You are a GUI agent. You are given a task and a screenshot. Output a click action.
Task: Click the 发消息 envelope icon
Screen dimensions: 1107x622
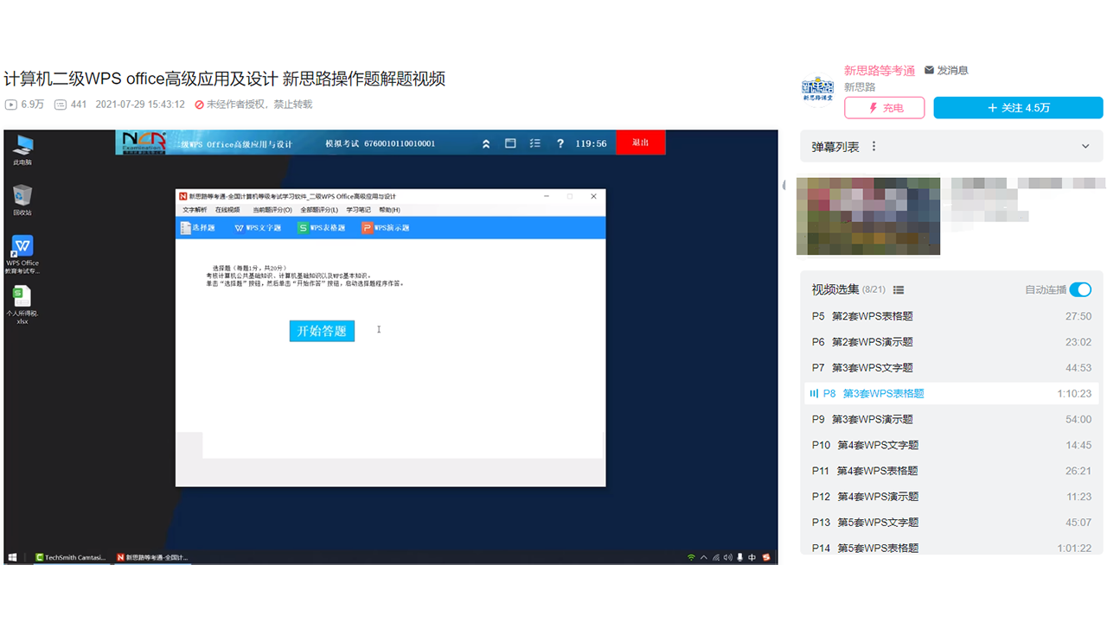click(x=929, y=70)
